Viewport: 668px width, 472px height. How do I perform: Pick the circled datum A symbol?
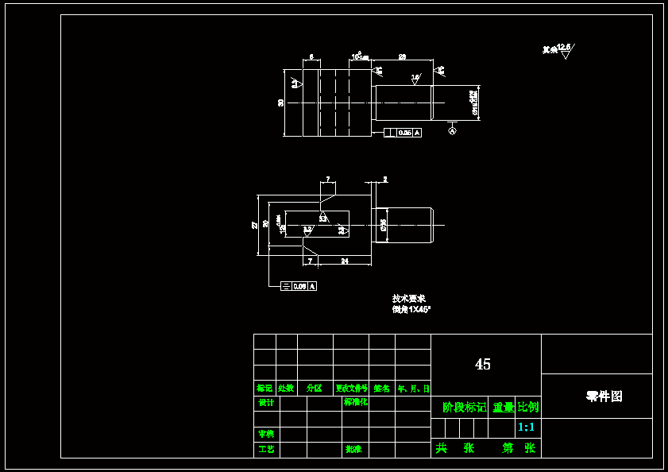(x=453, y=131)
